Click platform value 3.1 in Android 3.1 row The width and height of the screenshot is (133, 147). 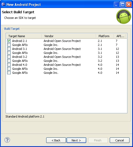100,49
